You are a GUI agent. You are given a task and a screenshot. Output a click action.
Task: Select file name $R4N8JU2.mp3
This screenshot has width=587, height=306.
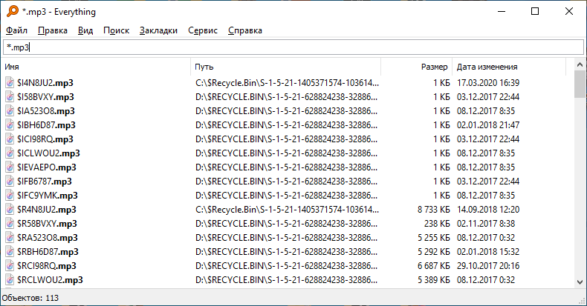[x=46, y=210]
